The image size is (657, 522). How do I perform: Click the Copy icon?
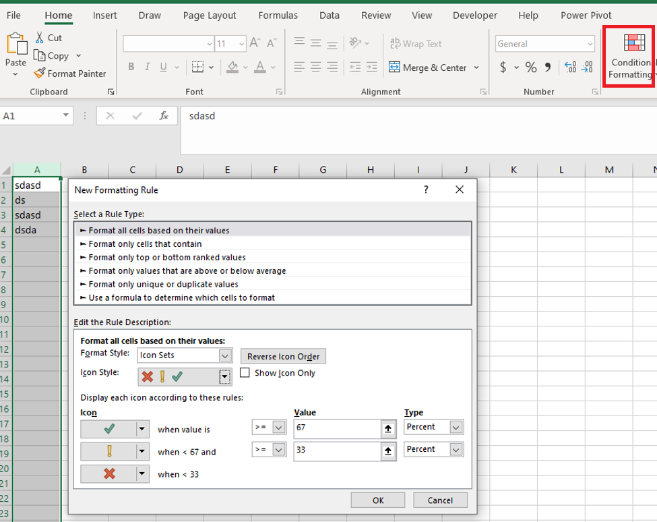click(39, 55)
